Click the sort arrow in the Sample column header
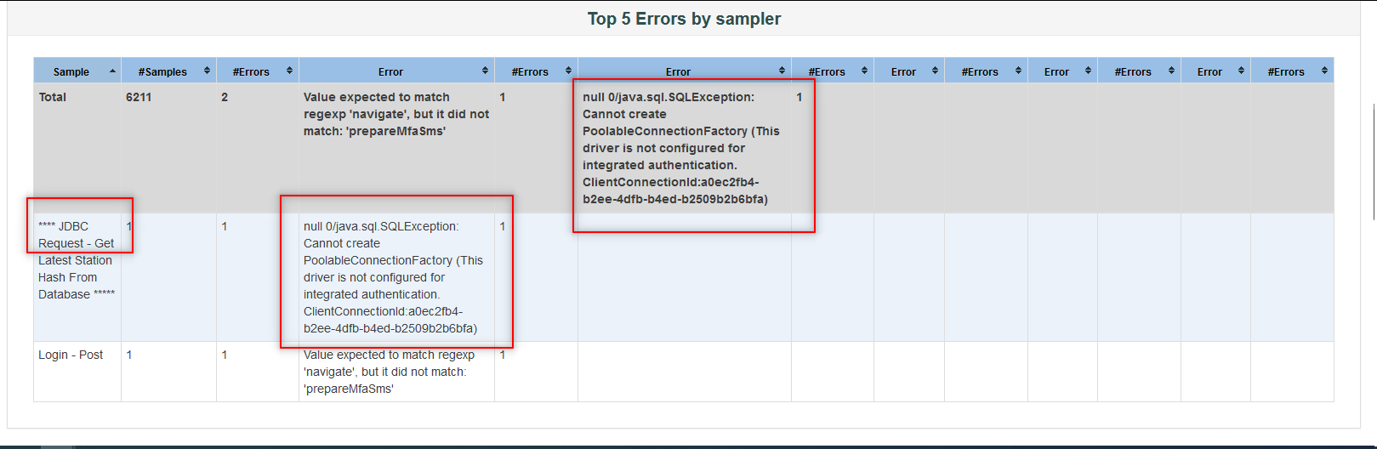Screen dimensions: 1377x449 112,71
